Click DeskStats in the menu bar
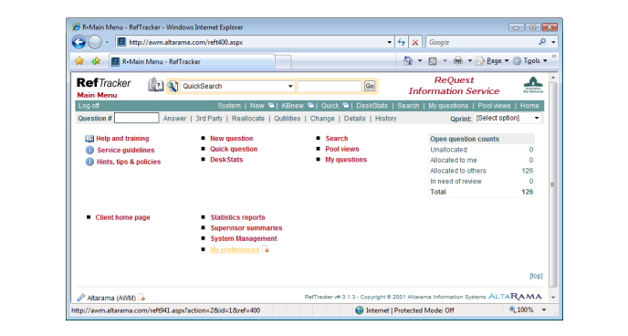Image resolution: width=628 pixels, height=336 pixels. (372, 106)
